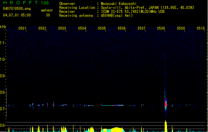The image size is (208, 132).
Task: Click the strong pink meteor echo near 0508
Action: 166,104
